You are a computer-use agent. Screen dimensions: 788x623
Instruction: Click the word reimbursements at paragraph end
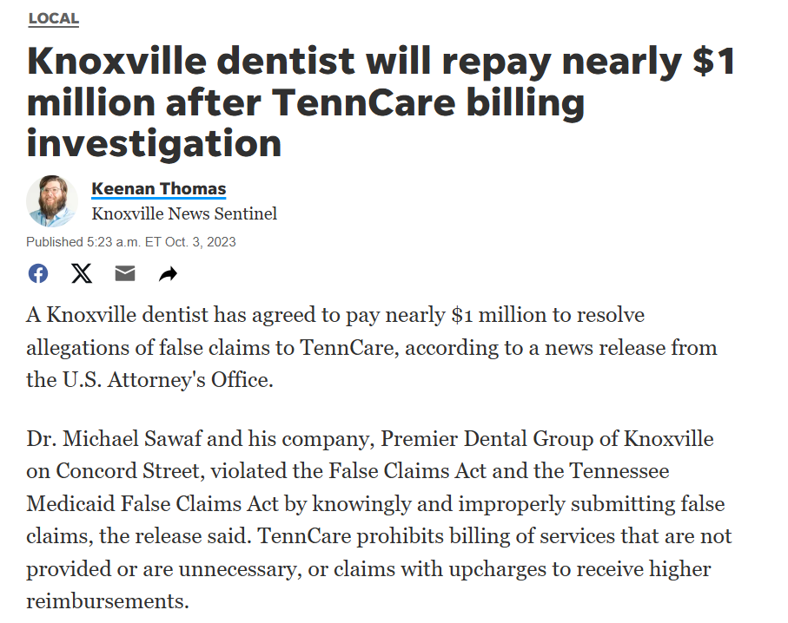pyautogui.click(x=108, y=601)
